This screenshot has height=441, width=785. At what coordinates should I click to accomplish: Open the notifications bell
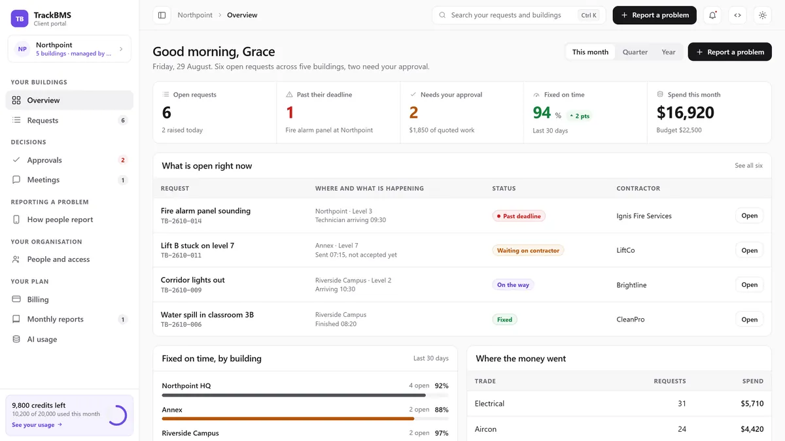coord(712,15)
